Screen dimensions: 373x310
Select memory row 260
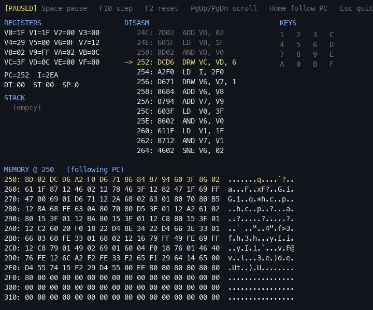point(149,189)
